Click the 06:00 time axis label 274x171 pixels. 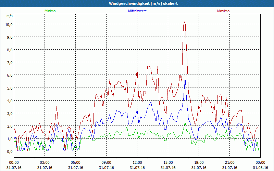click(75, 163)
